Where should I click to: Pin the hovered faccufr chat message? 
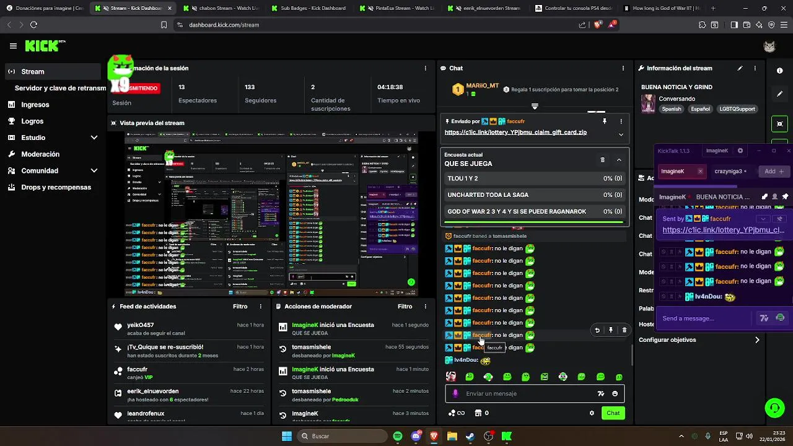[x=610, y=330]
